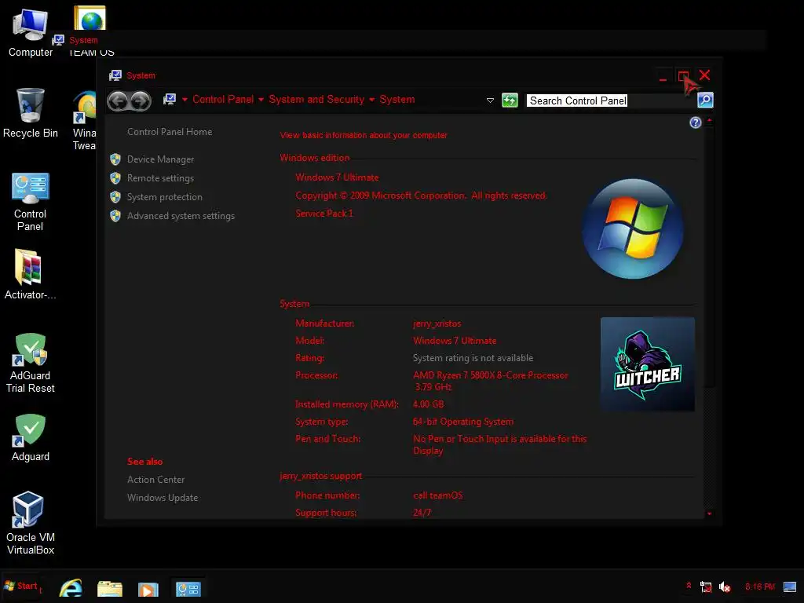Open Windows Explorer folder on taskbar
The image size is (804, 603).
click(110, 588)
